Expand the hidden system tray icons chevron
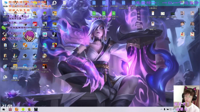This screenshot has height=112, width=200. pos(161,109)
